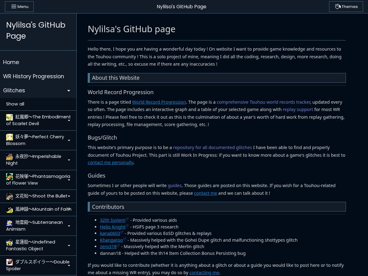
Task: Open the 永夜抄～Imperishable Night entry
Action: coord(38,160)
